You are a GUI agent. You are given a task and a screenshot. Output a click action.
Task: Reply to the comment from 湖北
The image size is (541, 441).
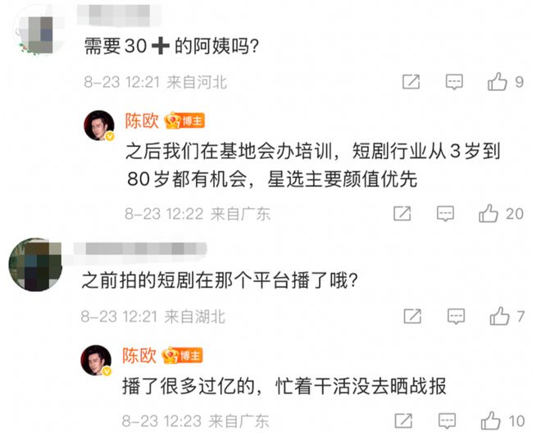tap(454, 316)
